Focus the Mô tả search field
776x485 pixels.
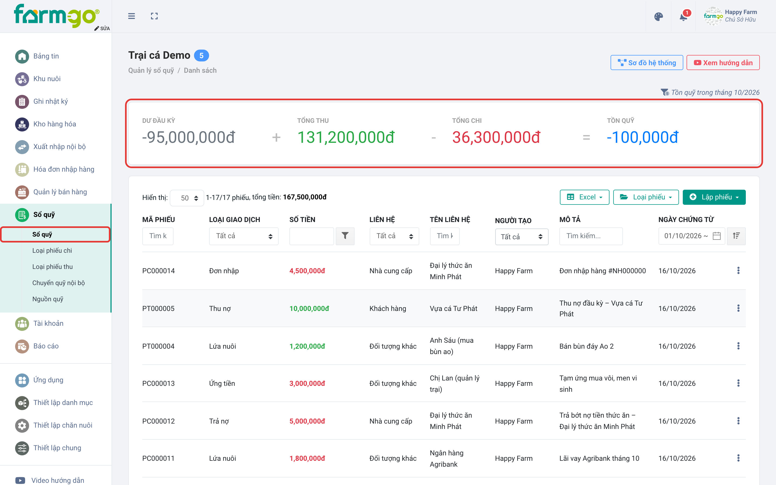[591, 236]
